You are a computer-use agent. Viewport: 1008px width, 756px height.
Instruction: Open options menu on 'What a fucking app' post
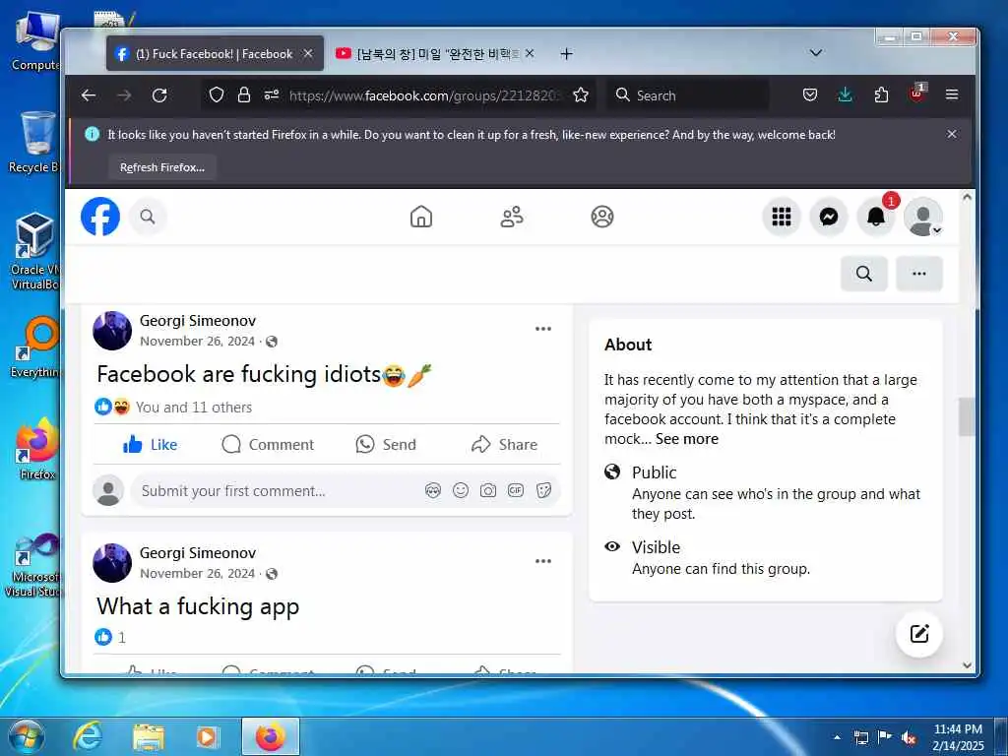[x=543, y=561]
